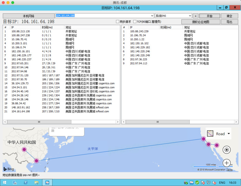
Task: Click right table scrollbar right arrow
Action: click(x=236, y=122)
